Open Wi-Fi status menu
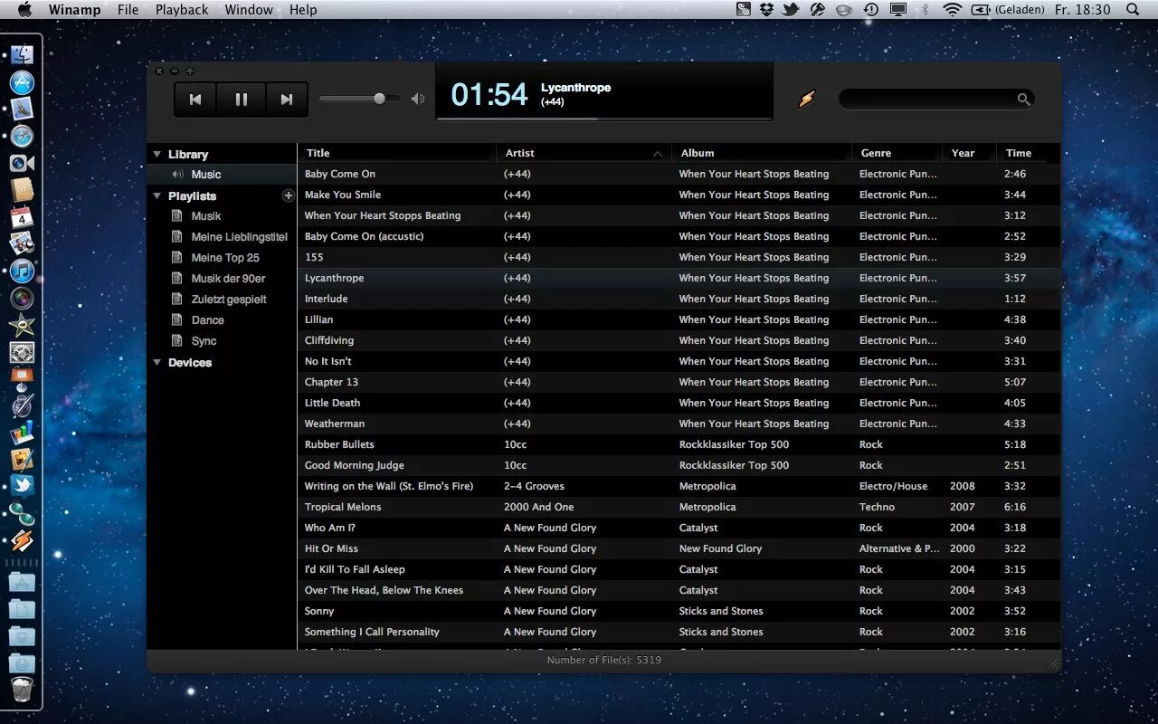 coord(952,9)
